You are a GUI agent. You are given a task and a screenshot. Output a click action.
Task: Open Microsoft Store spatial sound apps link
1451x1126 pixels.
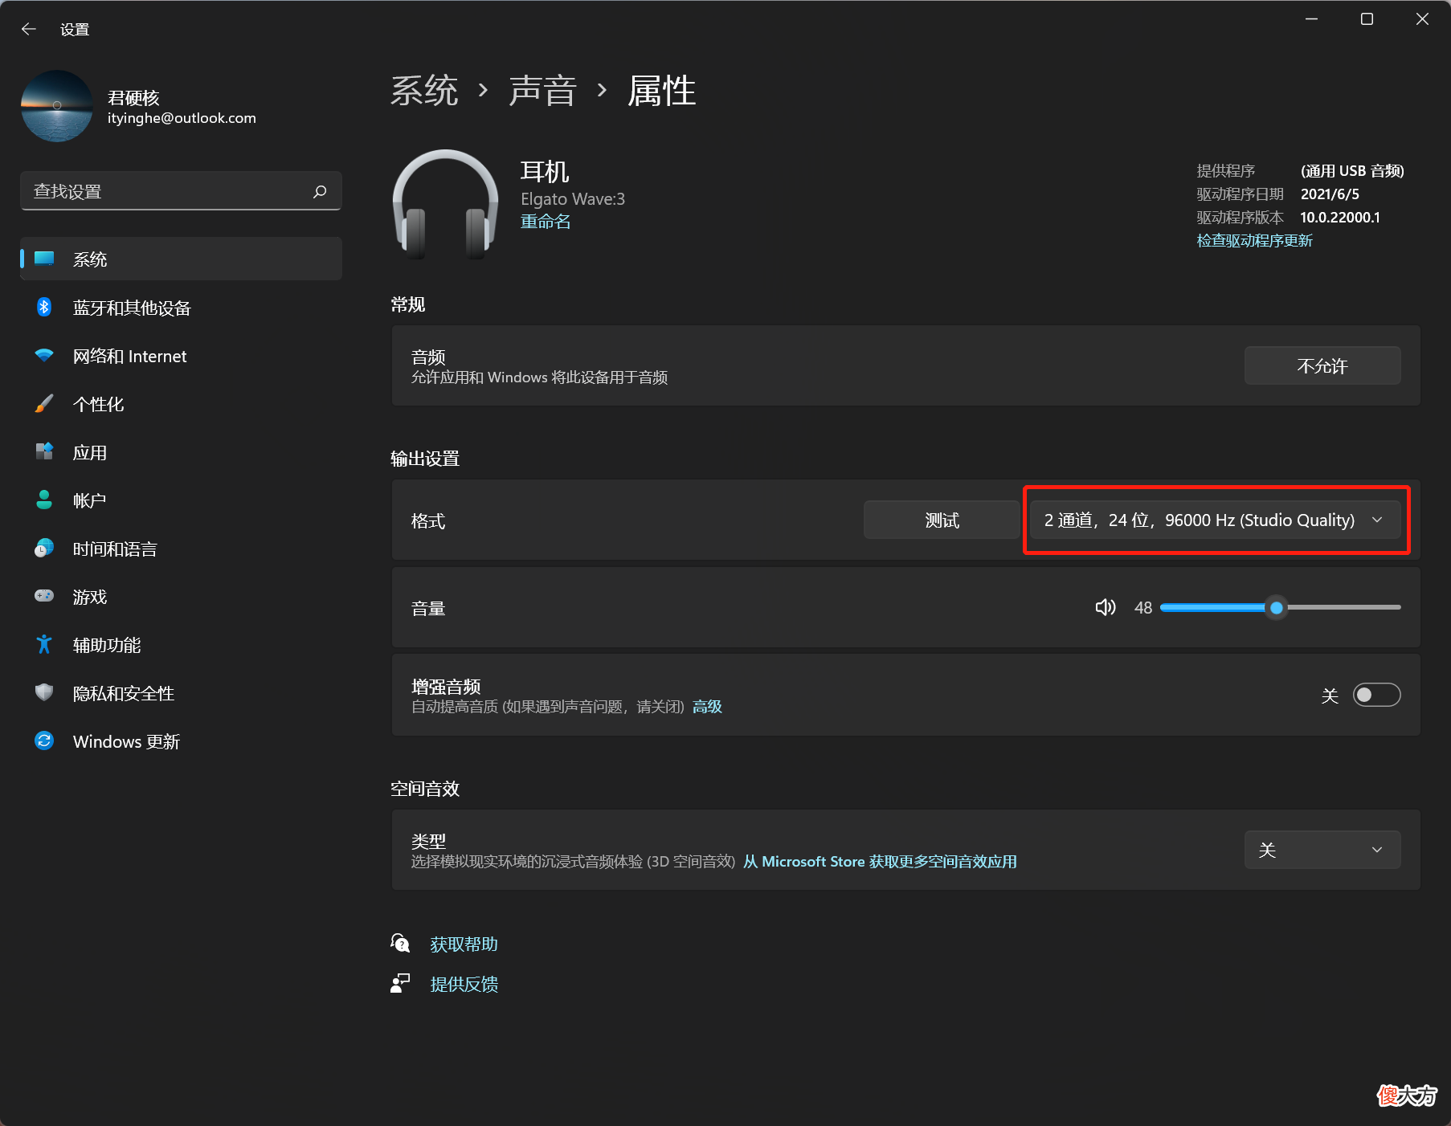coord(880,861)
